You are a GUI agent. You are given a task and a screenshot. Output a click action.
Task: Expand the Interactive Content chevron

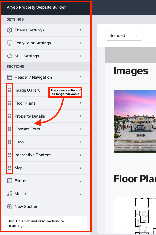coord(81,155)
